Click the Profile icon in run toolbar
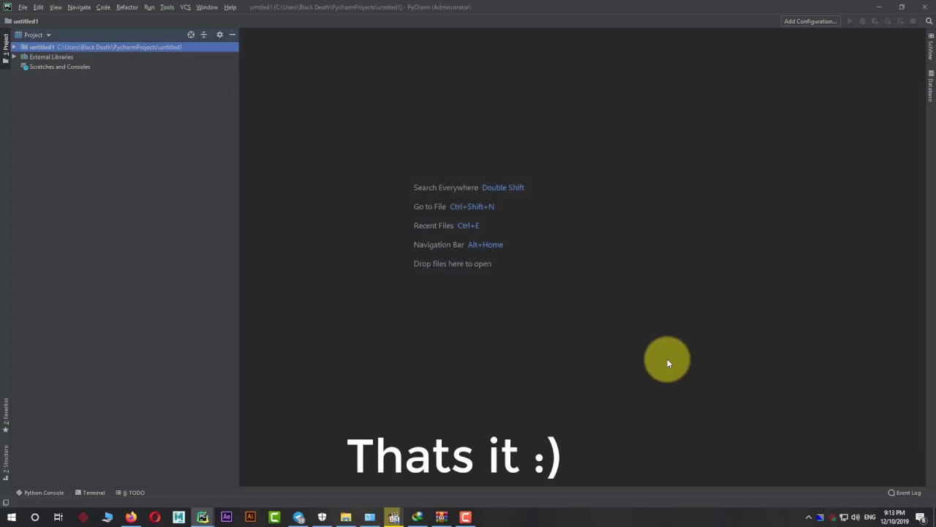The width and height of the screenshot is (936, 527). pyautogui.click(x=887, y=21)
